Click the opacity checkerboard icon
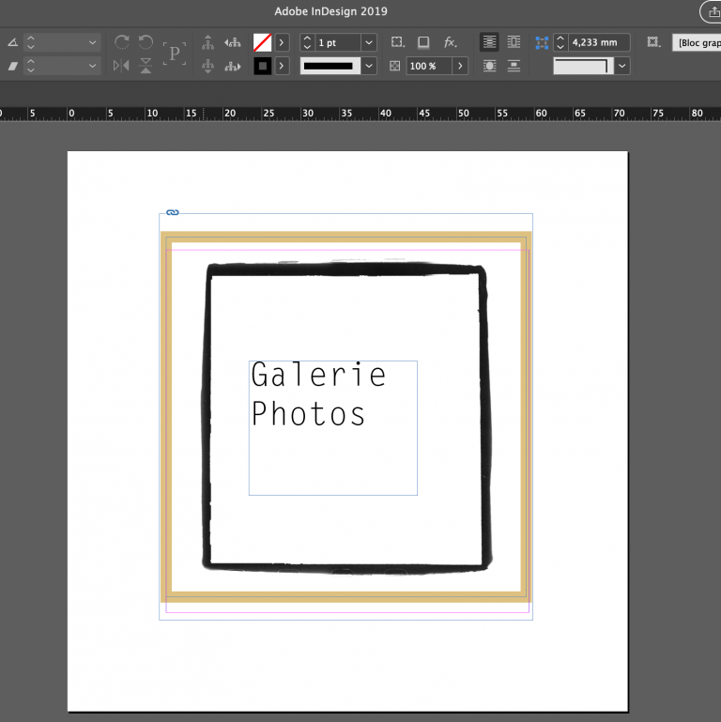The height and width of the screenshot is (722, 721). click(x=395, y=67)
